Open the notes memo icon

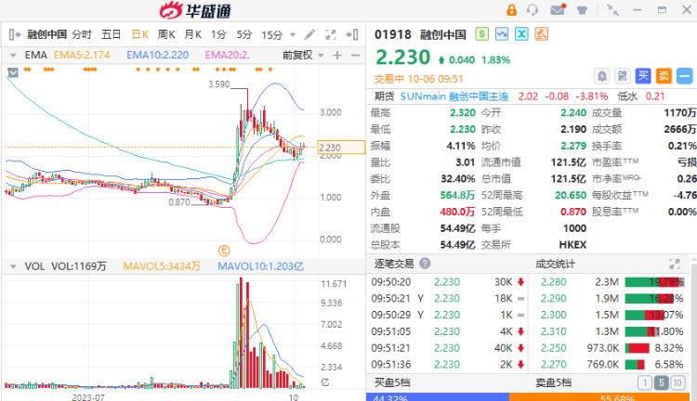point(623,76)
